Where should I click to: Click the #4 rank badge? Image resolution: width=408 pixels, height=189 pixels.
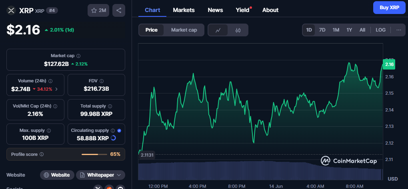tap(52, 10)
